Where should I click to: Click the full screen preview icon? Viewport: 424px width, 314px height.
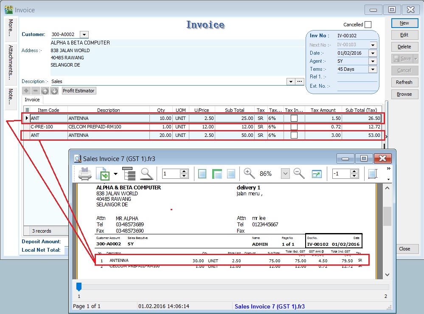click(x=317, y=174)
